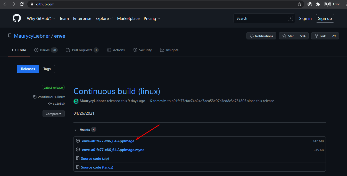The image size is (347, 176).
Task: Go back with the browser back arrow
Action: point(5,4)
